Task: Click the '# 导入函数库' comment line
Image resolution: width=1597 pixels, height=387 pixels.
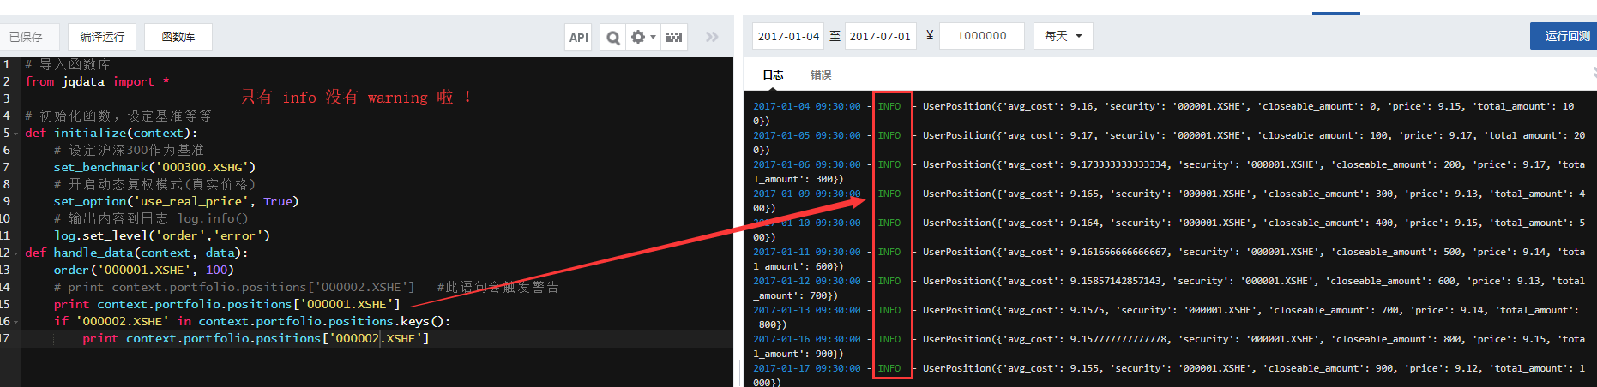Action: tap(68, 64)
